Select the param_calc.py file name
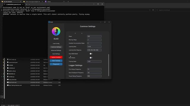The image size is (190, 106). coord(12,71)
